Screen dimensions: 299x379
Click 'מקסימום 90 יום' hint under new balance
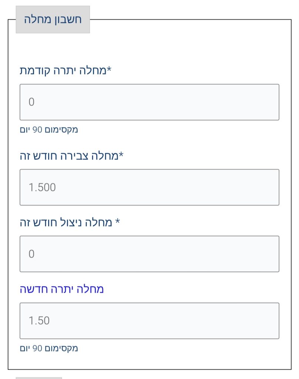tap(49, 348)
